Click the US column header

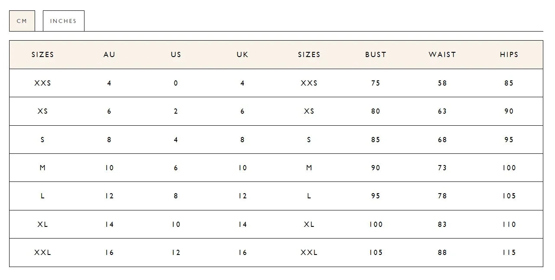click(x=175, y=54)
